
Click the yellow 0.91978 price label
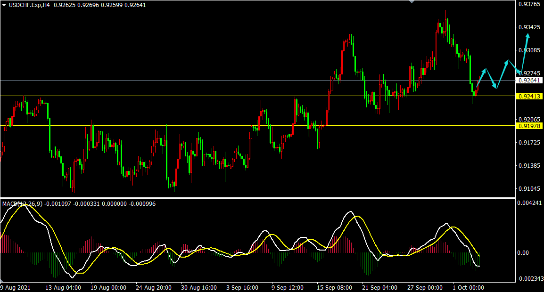[529, 126]
